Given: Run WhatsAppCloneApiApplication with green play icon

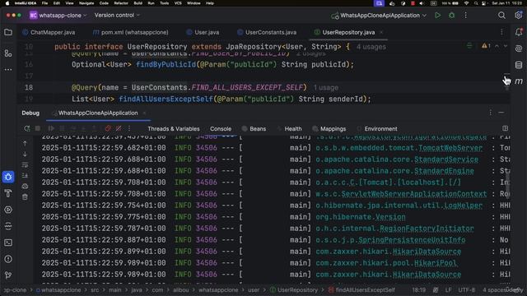Looking at the screenshot, I should tap(437, 16).
